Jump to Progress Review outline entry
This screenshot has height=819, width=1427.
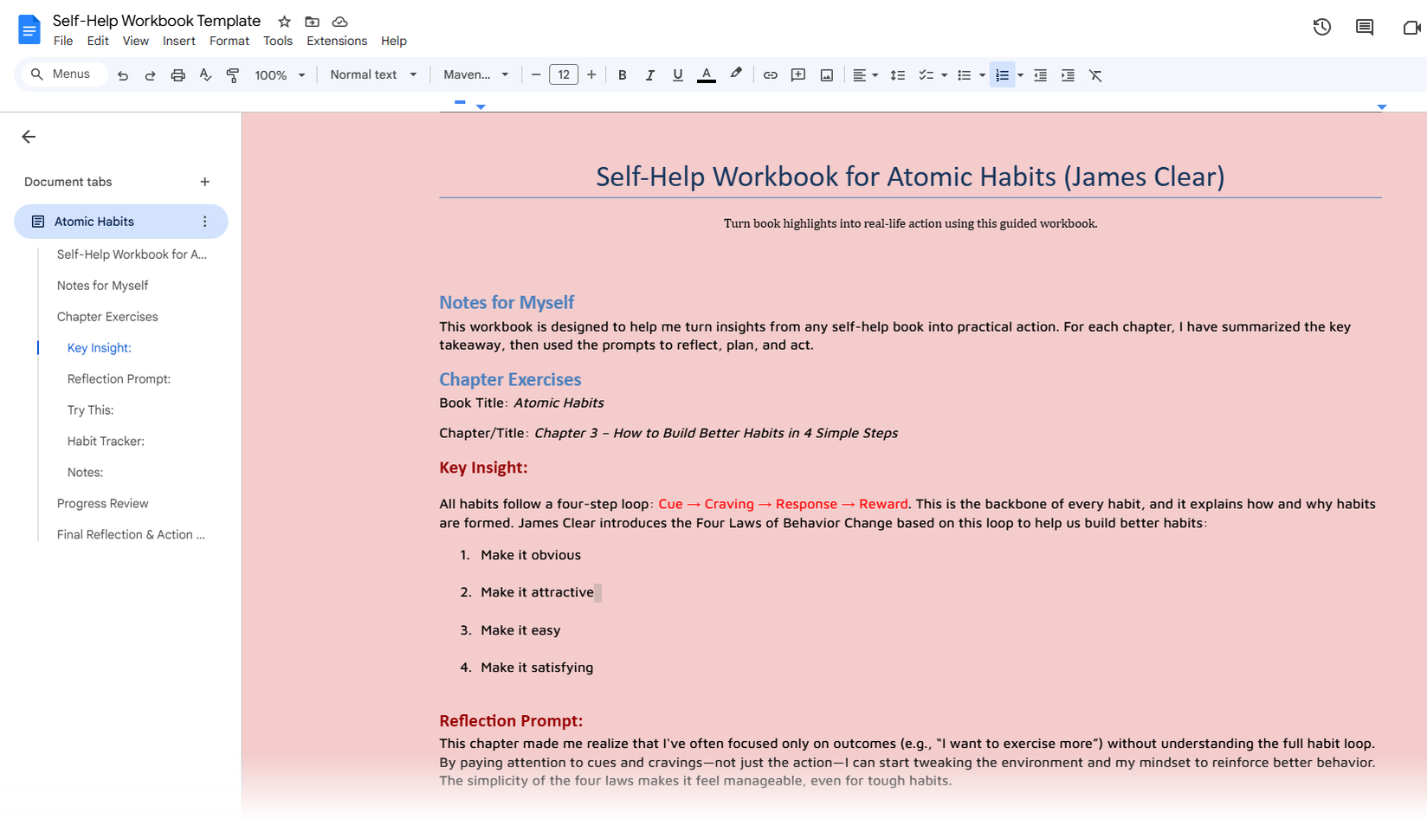coord(102,504)
